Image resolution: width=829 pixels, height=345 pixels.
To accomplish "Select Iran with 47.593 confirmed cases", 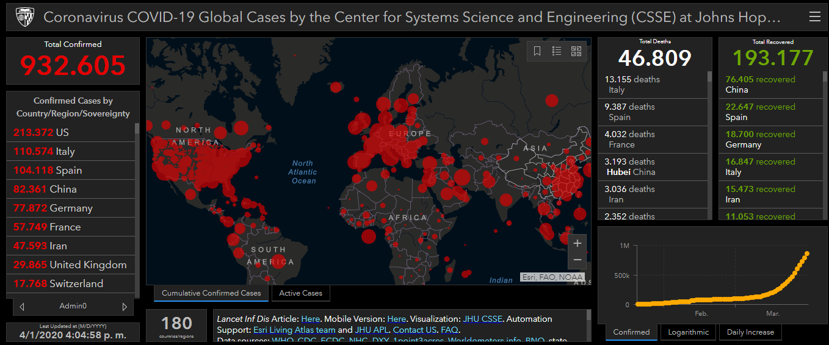I will coord(71,246).
